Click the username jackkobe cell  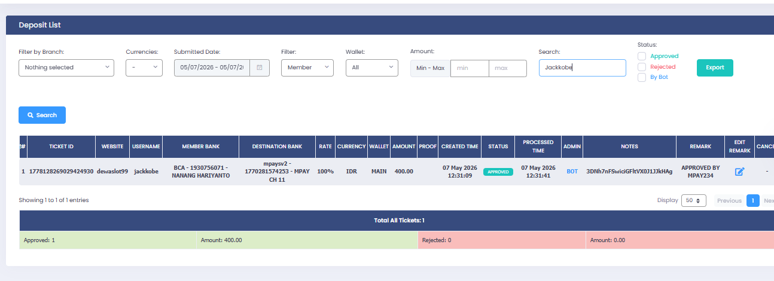pyautogui.click(x=146, y=172)
